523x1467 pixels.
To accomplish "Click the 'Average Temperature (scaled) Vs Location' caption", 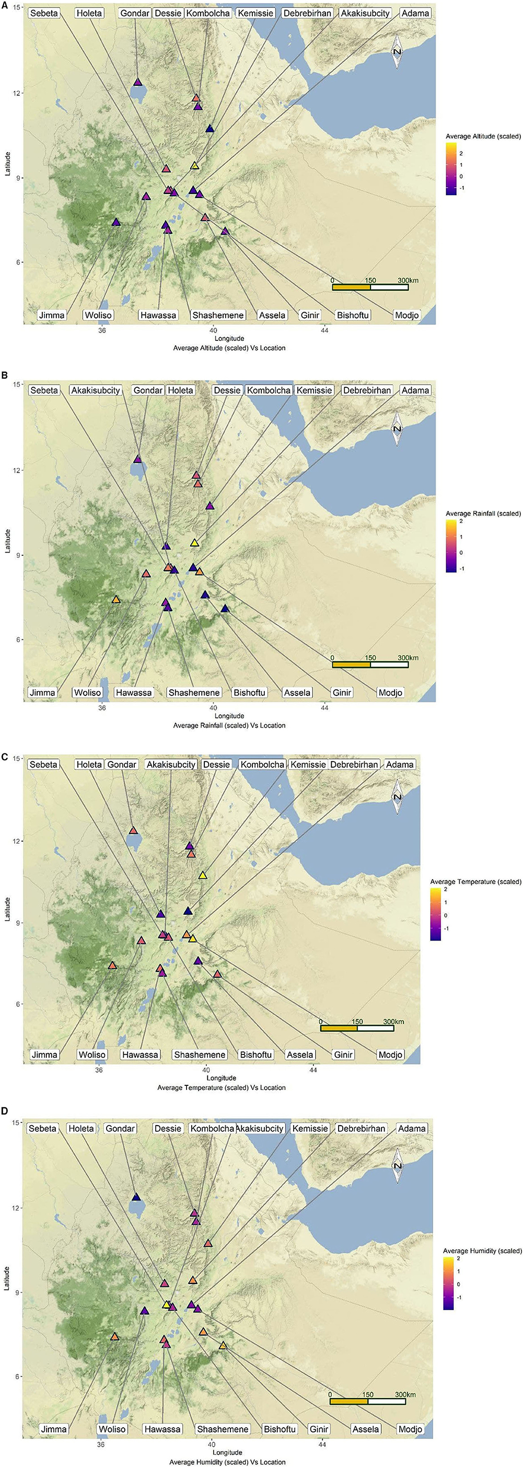I will click(x=222, y=1088).
